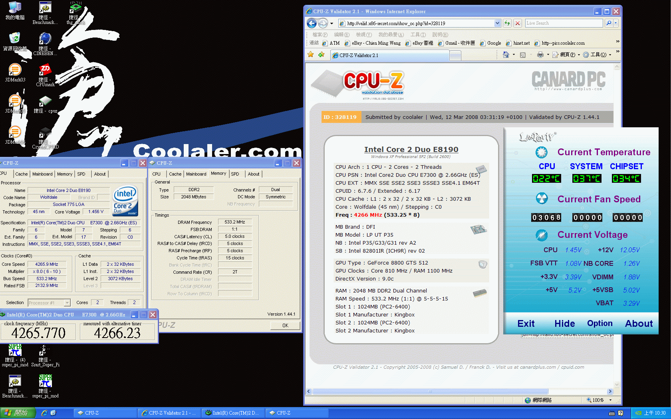Image resolution: width=671 pixels, height=419 pixels.
Task: Open the zoom level 100% dropdown
Action: [610, 400]
